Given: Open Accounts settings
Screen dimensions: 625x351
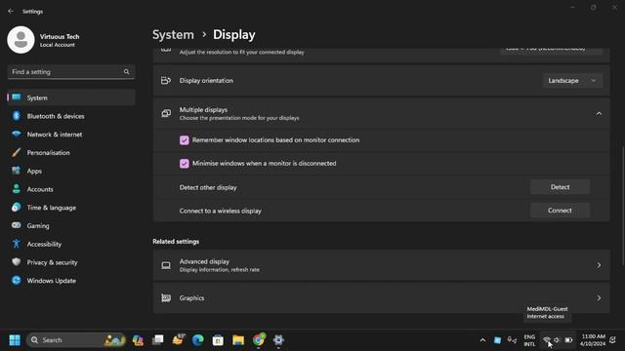Looking at the screenshot, I should [x=71, y=189].
